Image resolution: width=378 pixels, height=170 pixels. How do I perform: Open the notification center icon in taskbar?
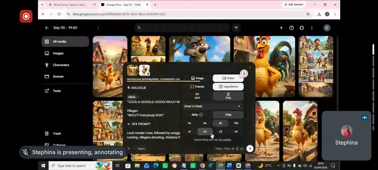click(333, 166)
